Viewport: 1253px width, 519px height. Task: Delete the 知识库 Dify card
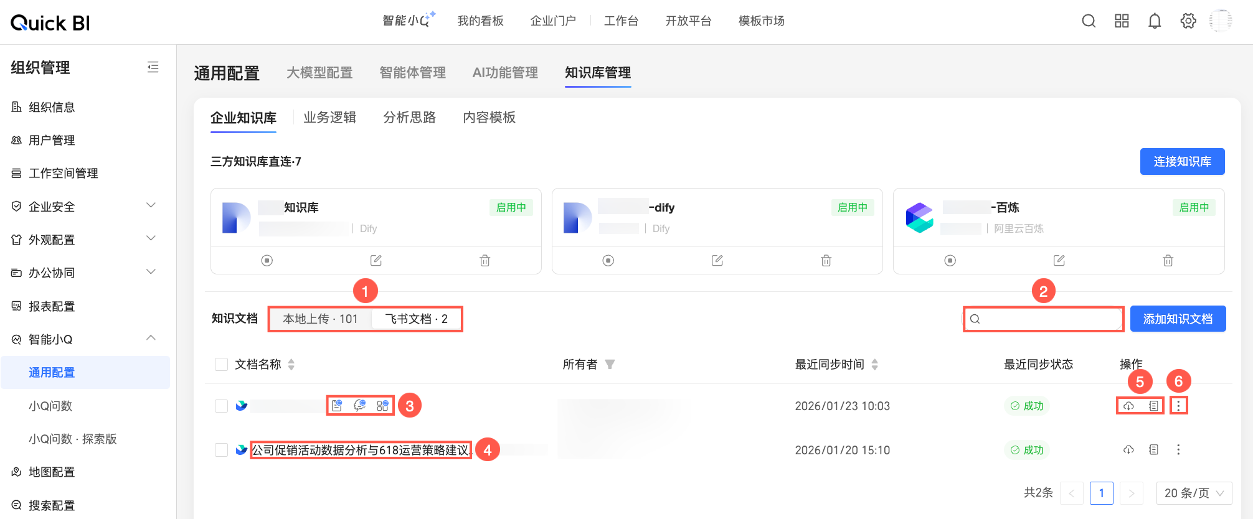click(x=485, y=260)
